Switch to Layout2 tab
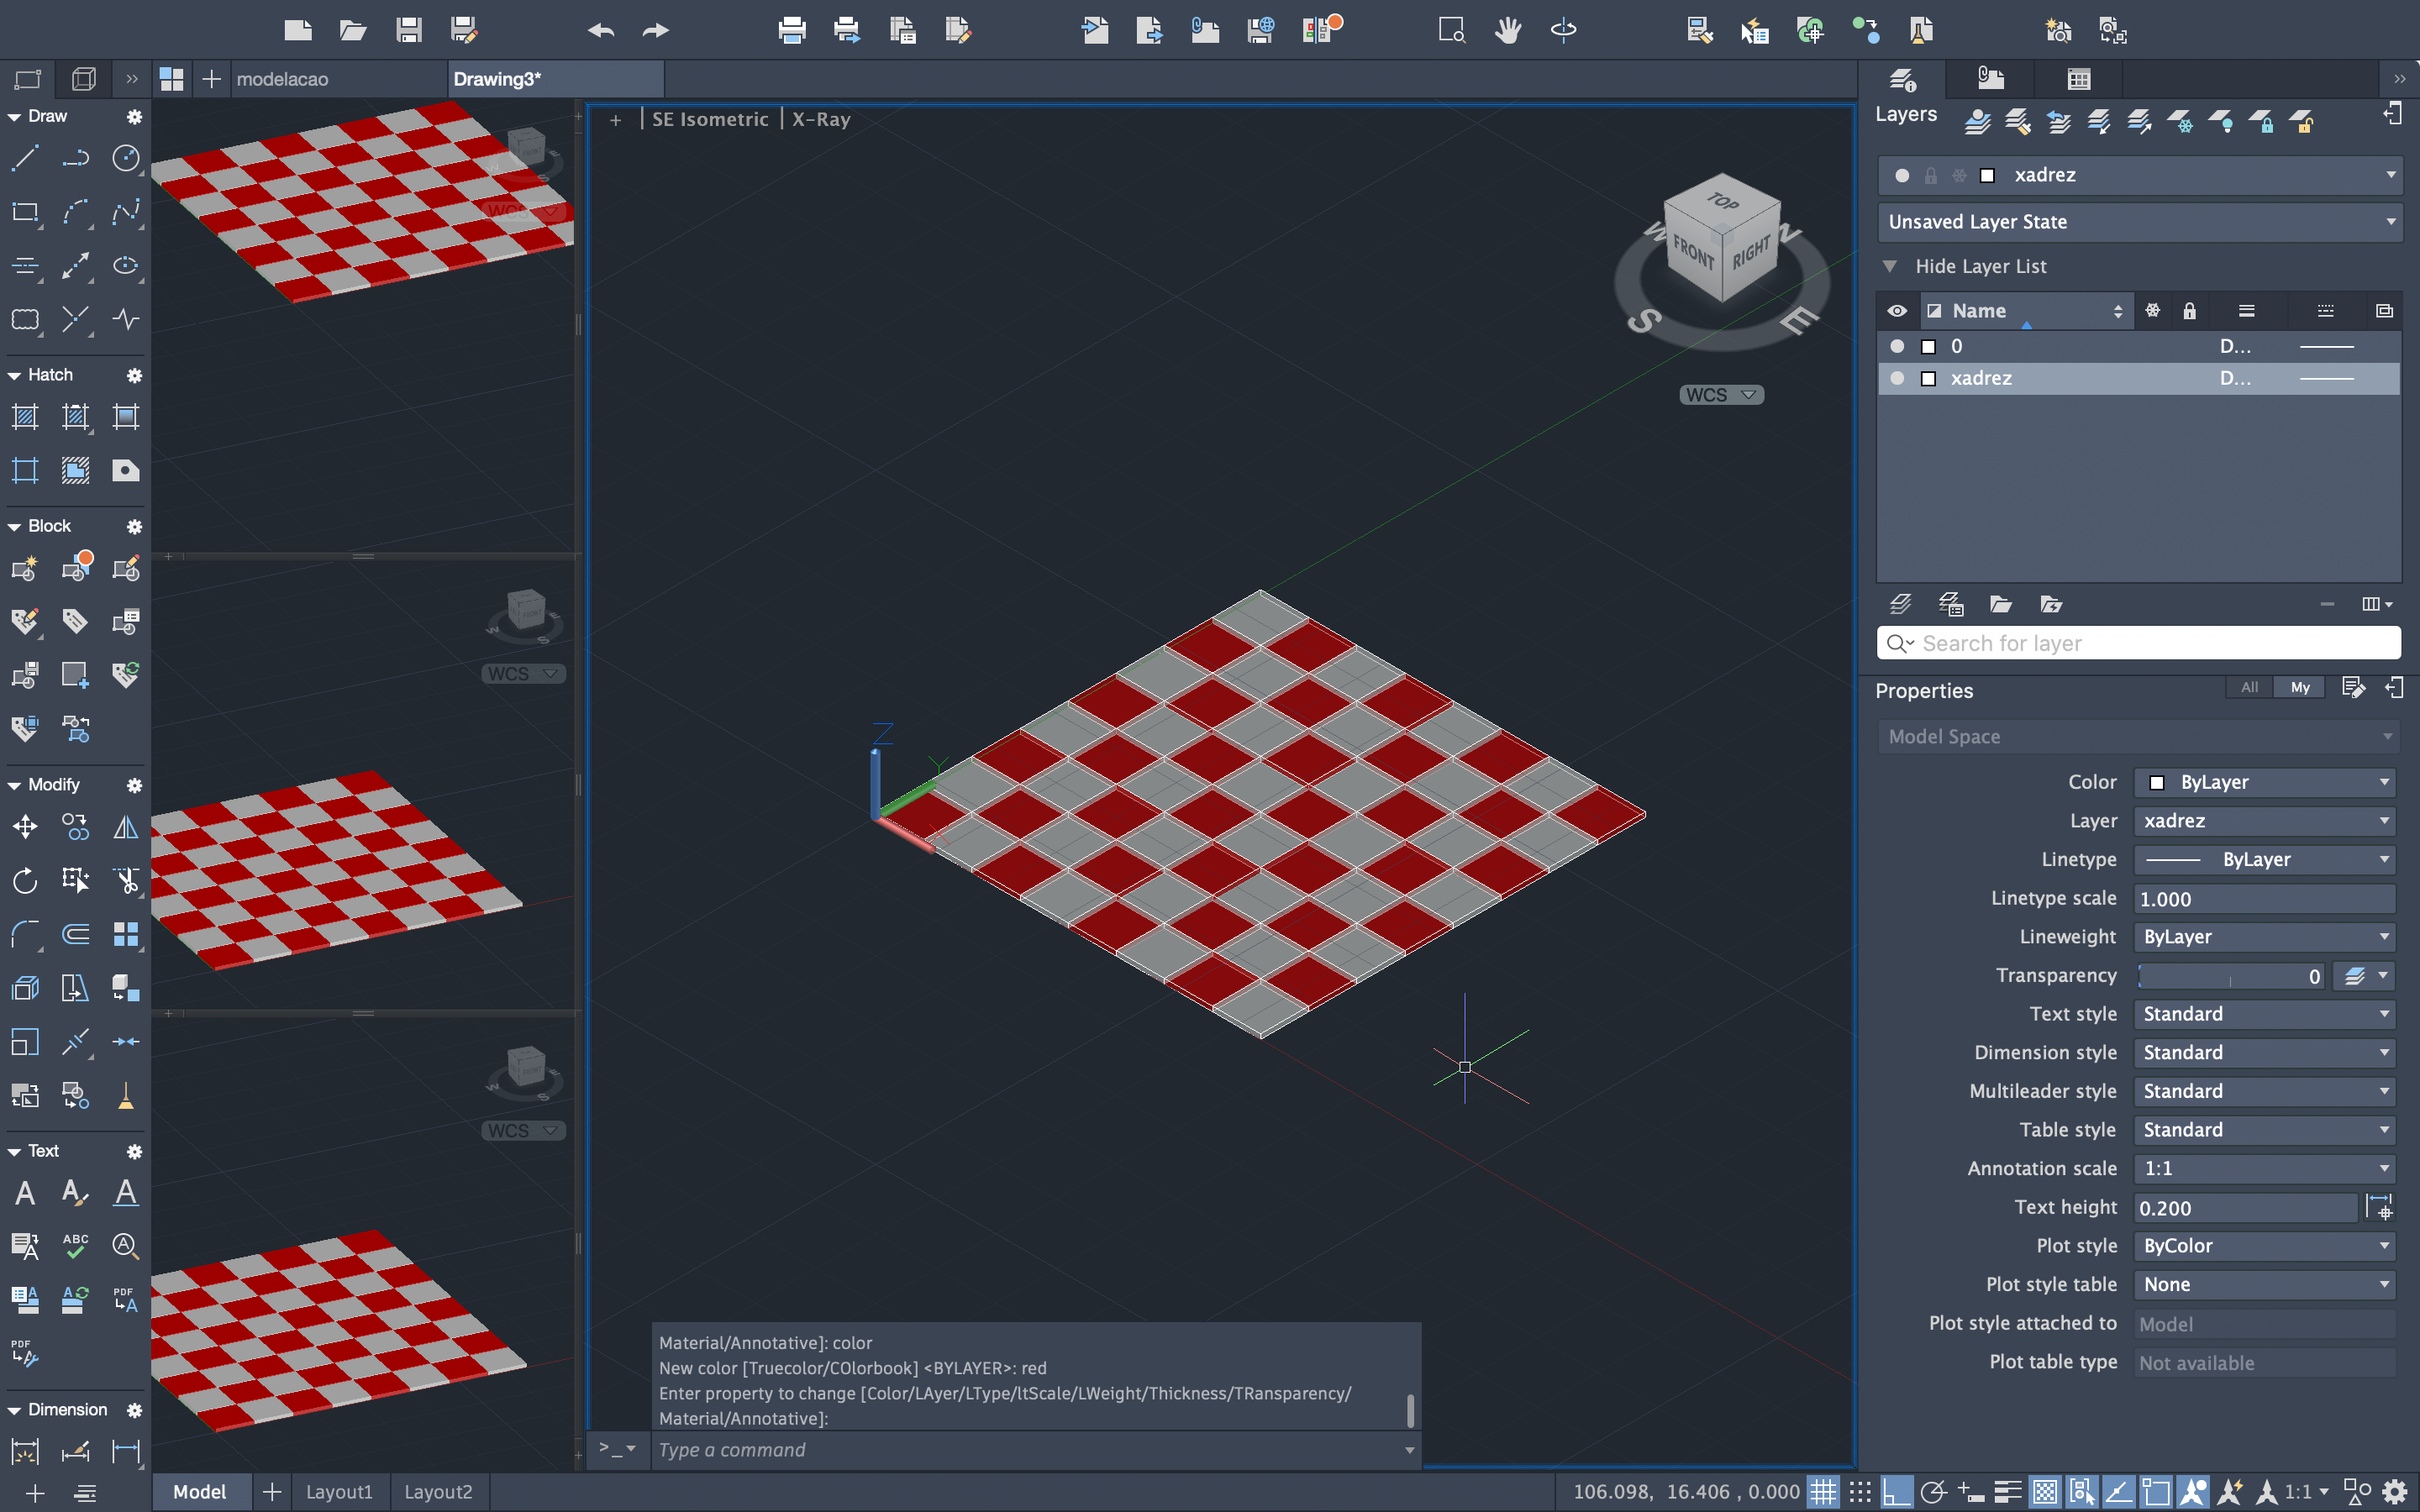 (x=438, y=1491)
